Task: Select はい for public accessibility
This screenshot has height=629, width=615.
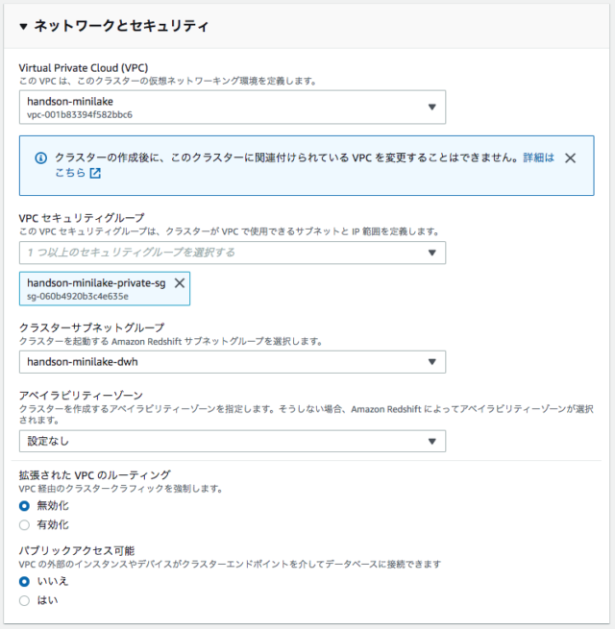Action: tap(24, 600)
